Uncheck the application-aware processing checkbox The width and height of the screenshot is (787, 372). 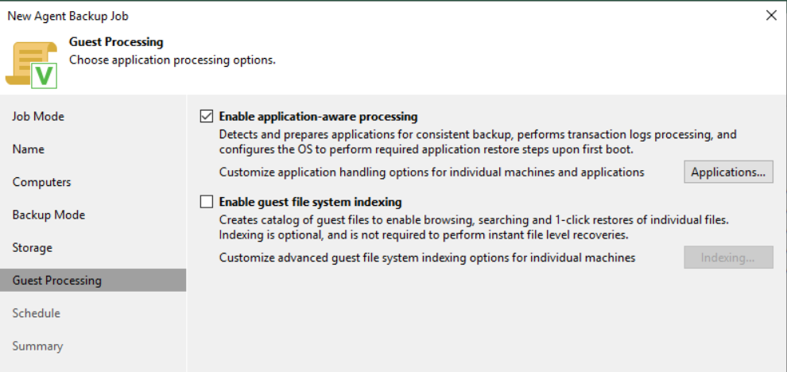pyautogui.click(x=207, y=117)
